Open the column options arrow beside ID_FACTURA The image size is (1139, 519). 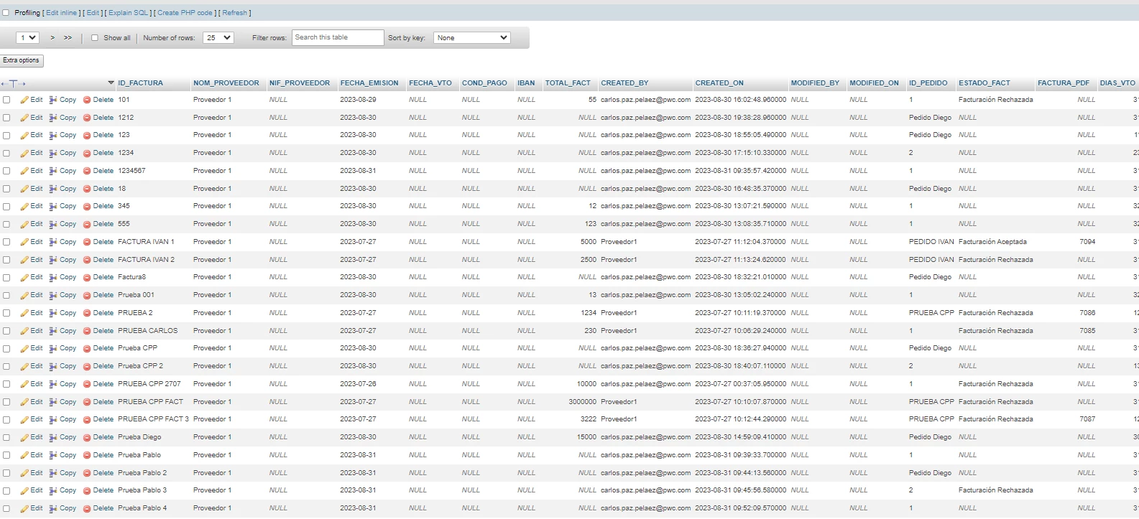pyautogui.click(x=111, y=83)
